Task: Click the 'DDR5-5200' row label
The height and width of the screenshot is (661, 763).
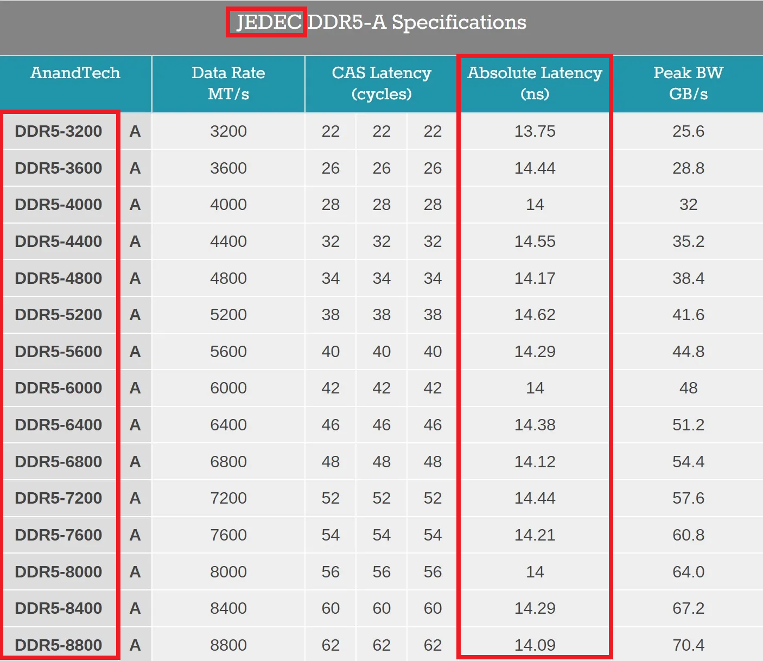Action: [59, 315]
